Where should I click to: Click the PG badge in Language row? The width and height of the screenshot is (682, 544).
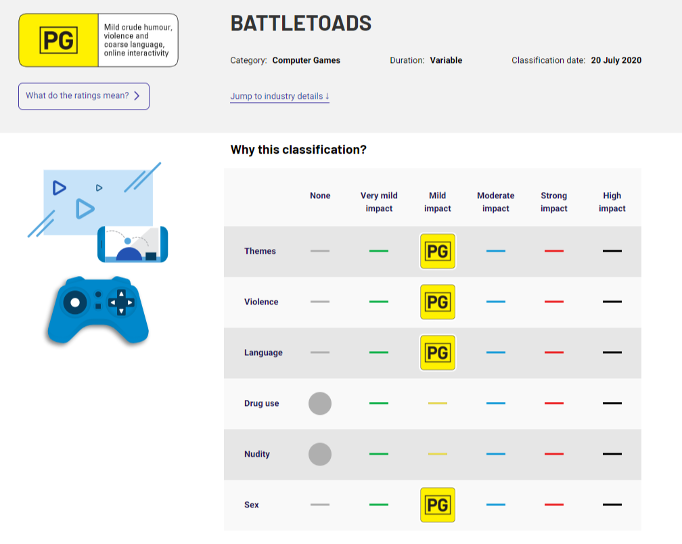coord(438,353)
